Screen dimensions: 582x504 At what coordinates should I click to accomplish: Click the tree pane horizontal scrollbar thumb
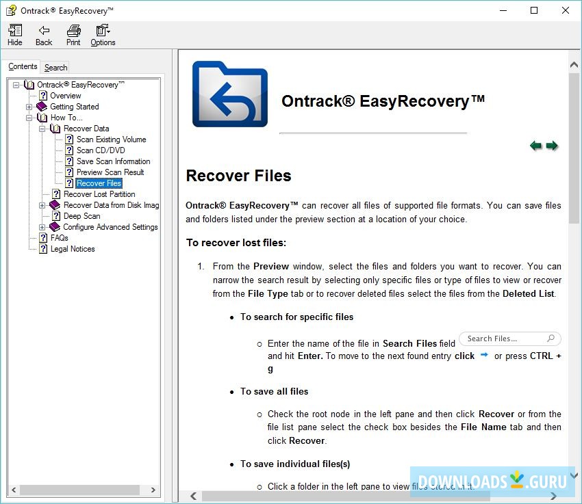(x=80, y=490)
